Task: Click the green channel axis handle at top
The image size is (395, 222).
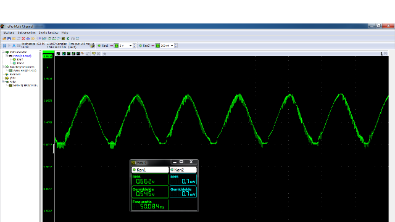Action: [48, 52]
